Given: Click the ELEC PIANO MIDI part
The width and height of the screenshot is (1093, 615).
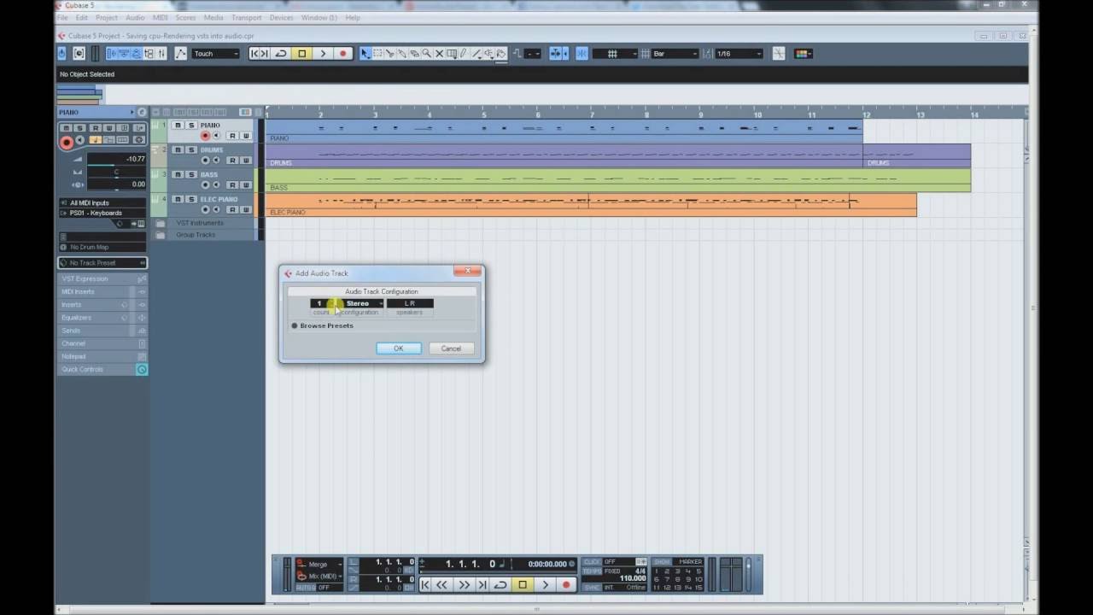Looking at the screenshot, I should click(x=591, y=205).
